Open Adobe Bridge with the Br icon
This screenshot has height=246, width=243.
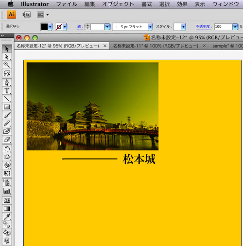[x=26, y=15]
